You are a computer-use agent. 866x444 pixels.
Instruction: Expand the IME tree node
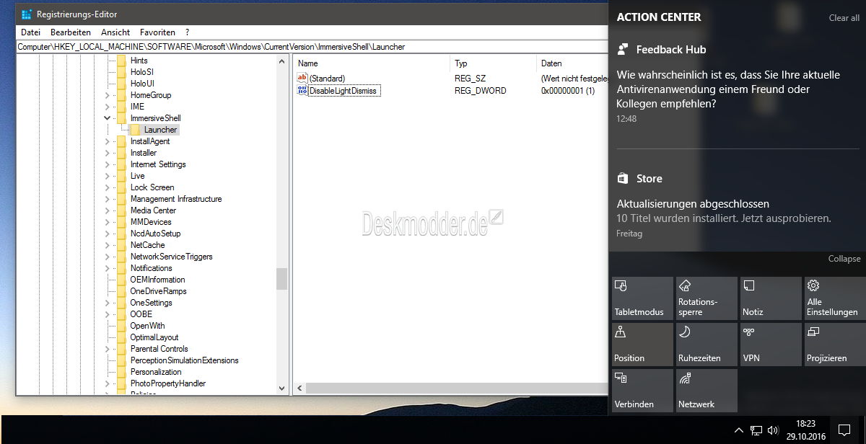pyautogui.click(x=107, y=107)
